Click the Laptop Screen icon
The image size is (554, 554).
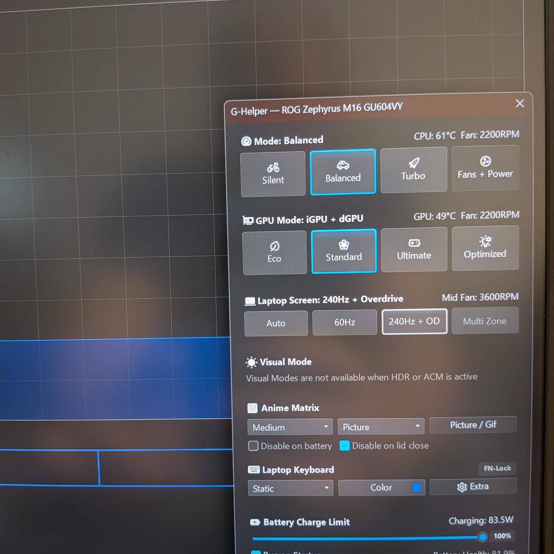pos(250,301)
